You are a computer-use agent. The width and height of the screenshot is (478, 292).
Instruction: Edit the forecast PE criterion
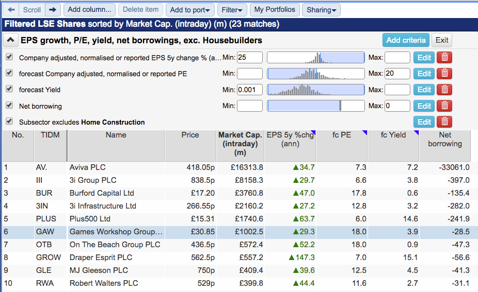(424, 73)
